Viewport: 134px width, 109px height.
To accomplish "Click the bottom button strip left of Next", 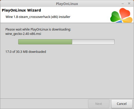I will point(44,104).
